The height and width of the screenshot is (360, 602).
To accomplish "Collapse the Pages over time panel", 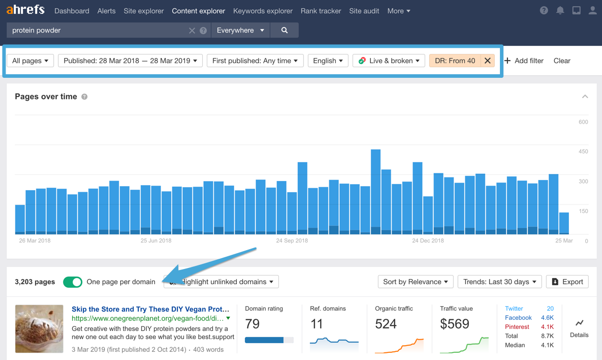I will click(585, 96).
